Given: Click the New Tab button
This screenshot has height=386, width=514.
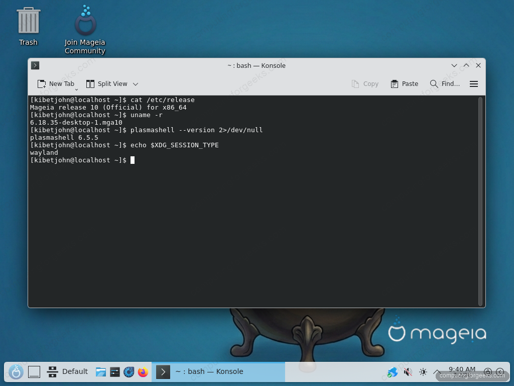Looking at the screenshot, I should point(56,84).
